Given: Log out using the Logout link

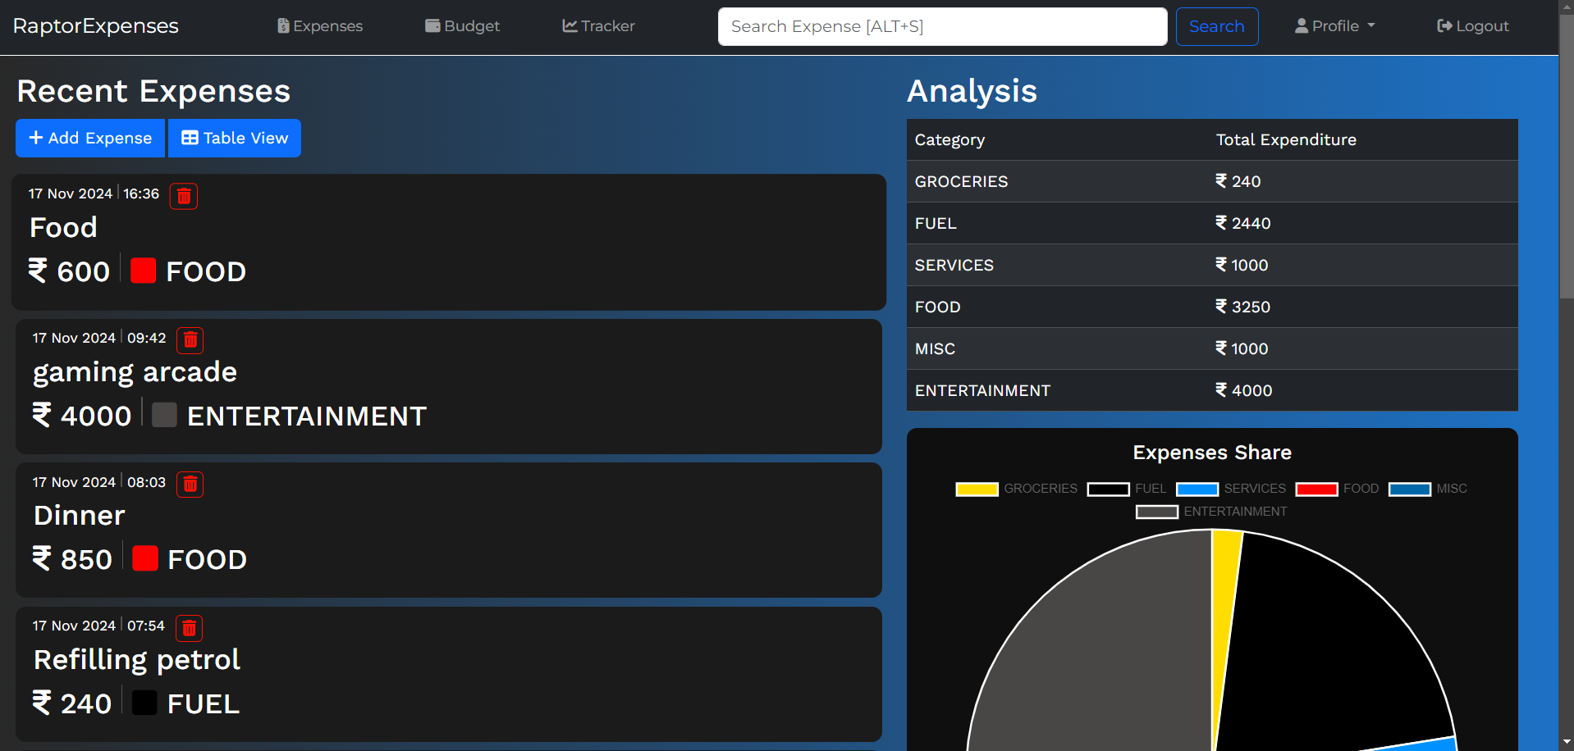Looking at the screenshot, I should [1473, 26].
